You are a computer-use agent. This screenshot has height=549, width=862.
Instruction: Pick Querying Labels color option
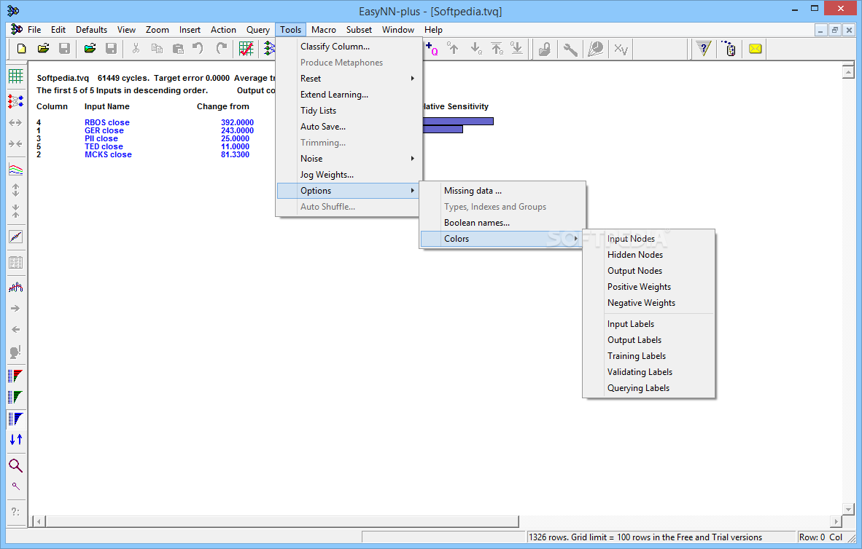649,387
